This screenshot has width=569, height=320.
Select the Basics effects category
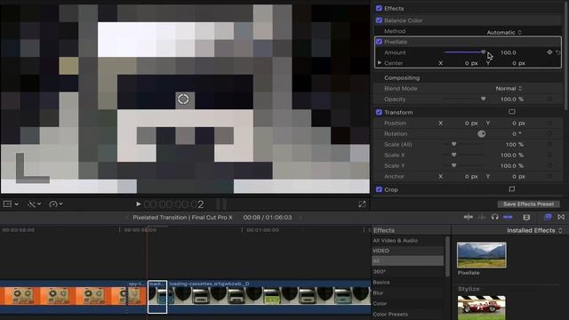click(381, 282)
